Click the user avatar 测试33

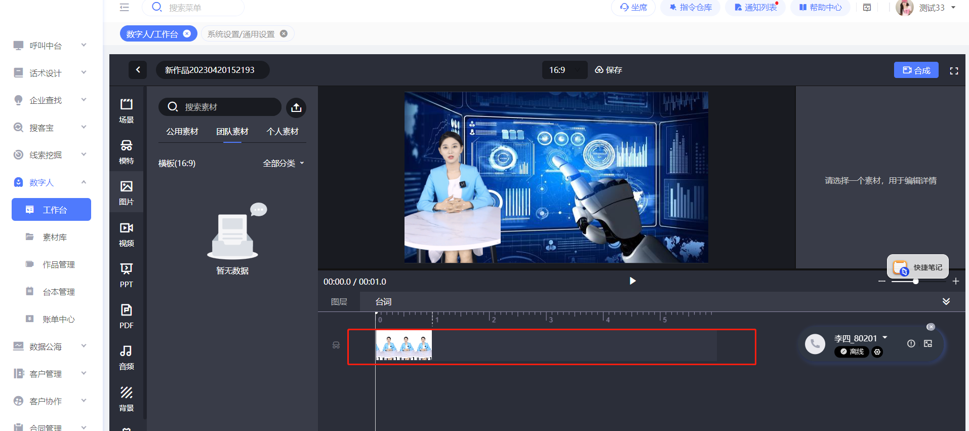pos(905,8)
